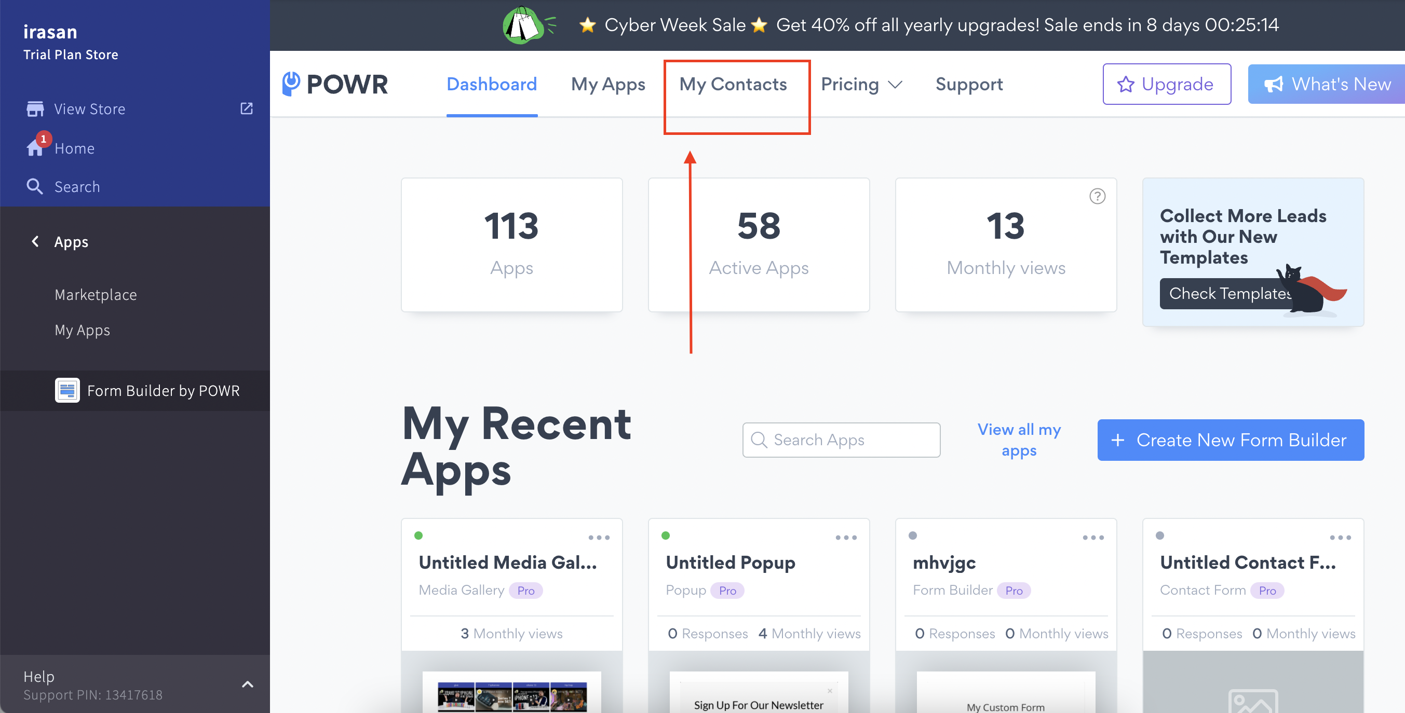Follow the View all my apps link
1405x713 pixels.
[1019, 440]
